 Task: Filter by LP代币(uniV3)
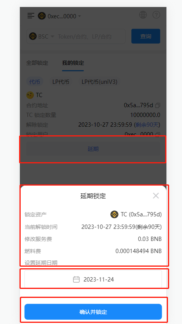tap(99, 82)
